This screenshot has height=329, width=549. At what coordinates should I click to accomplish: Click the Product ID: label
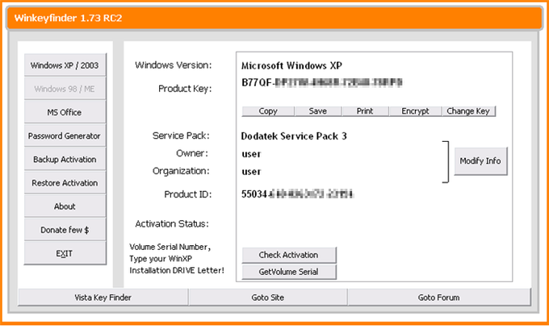pos(187,194)
